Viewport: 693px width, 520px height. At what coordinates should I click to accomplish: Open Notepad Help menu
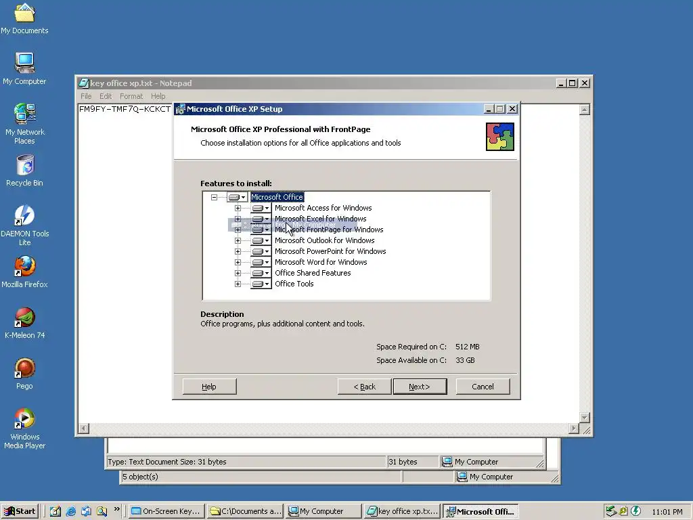pos(158,96)
